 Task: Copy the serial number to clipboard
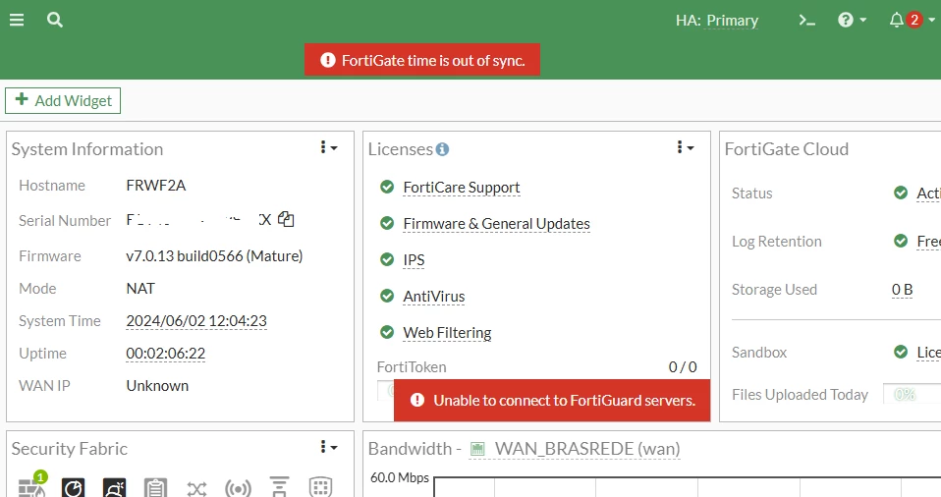[286, 220]
